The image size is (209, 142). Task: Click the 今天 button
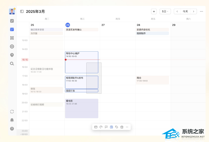(x=185, y=11)
